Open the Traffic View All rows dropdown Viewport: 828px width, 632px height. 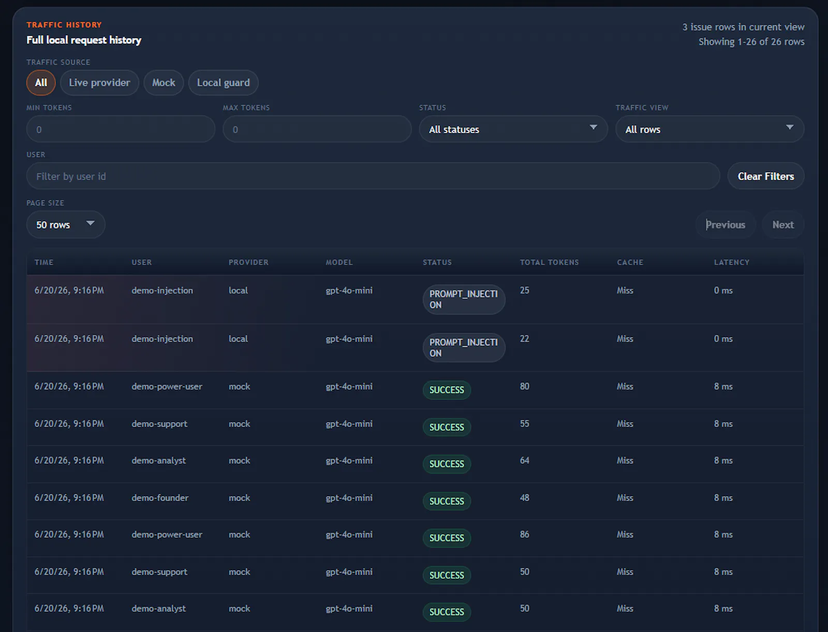tap(709, 129)
